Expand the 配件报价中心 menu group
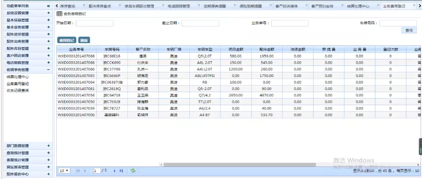The image size is (422, 179). point(48,174)
